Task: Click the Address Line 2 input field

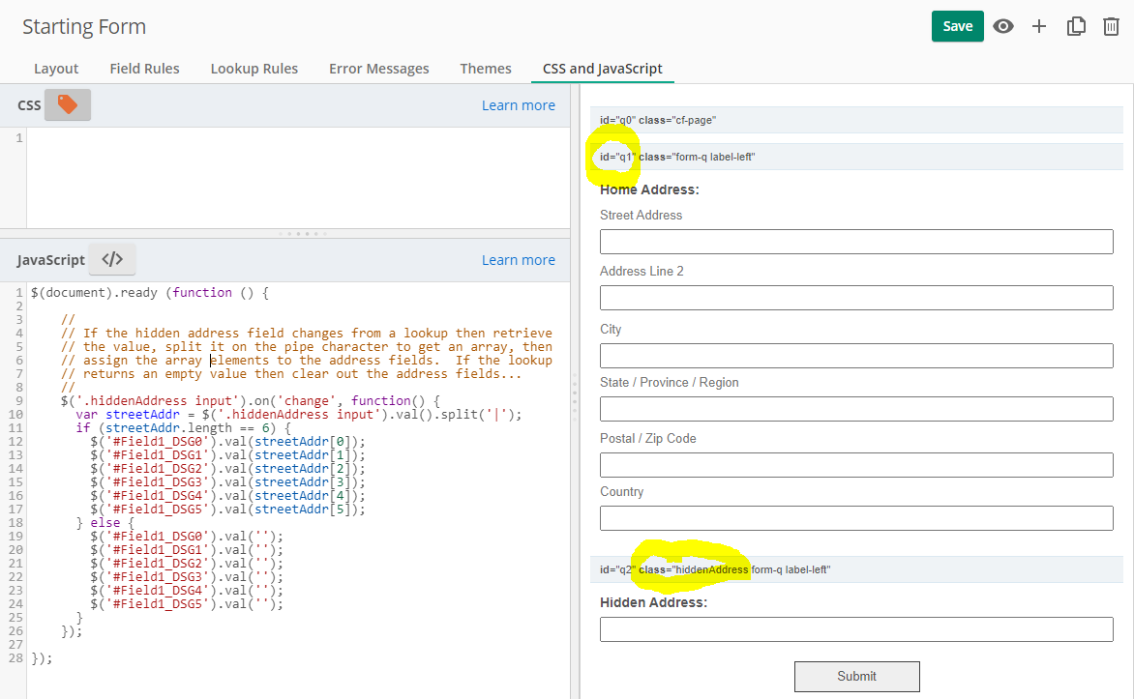Action: 856,298
